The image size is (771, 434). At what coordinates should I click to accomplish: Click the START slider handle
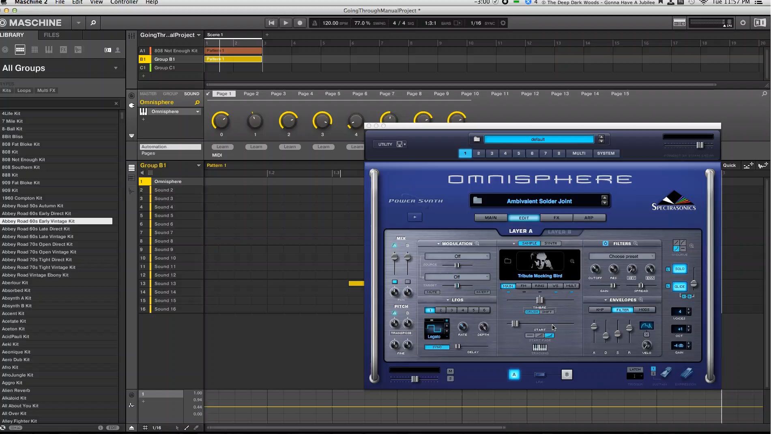click(x=515, y=323)
